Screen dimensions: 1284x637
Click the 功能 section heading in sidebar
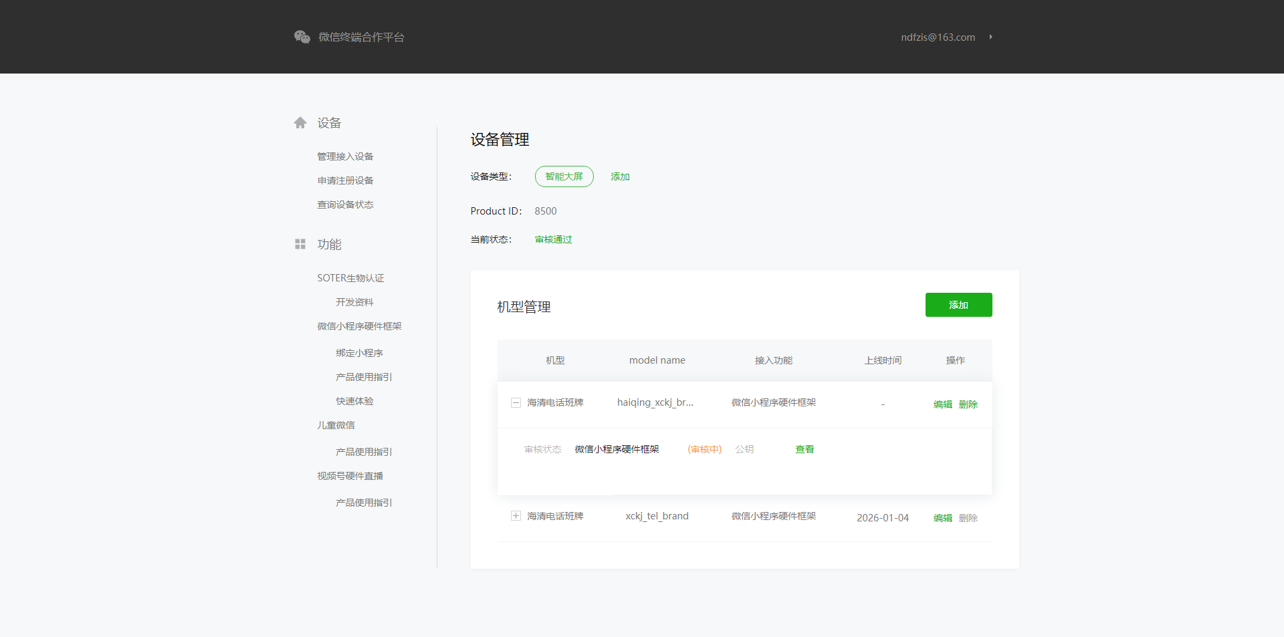pyautogui.click(x=329, y=245)
